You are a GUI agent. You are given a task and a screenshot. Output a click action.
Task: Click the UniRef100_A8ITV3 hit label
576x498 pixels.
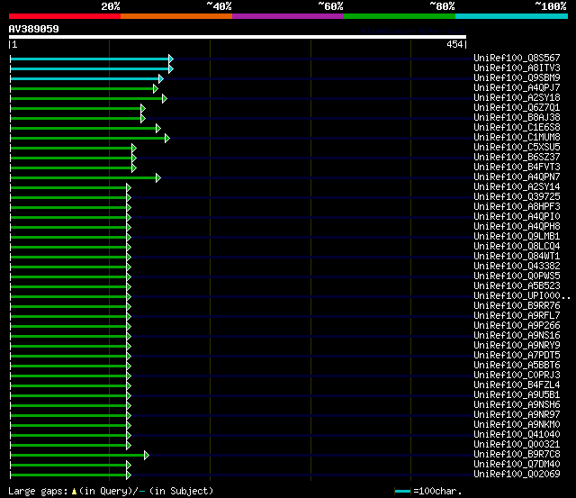[517, 68]
